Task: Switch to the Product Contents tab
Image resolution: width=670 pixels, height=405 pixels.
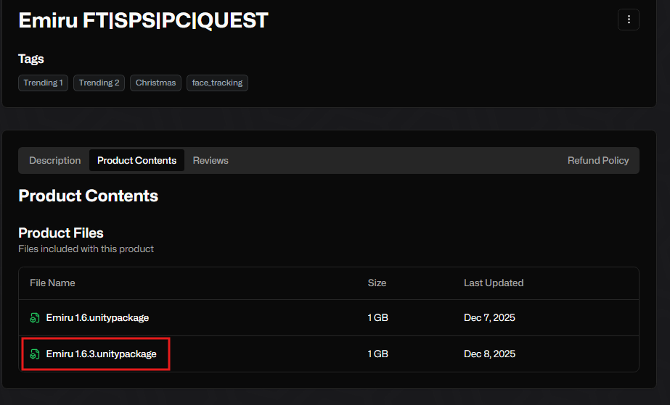Action: point(136,160)
